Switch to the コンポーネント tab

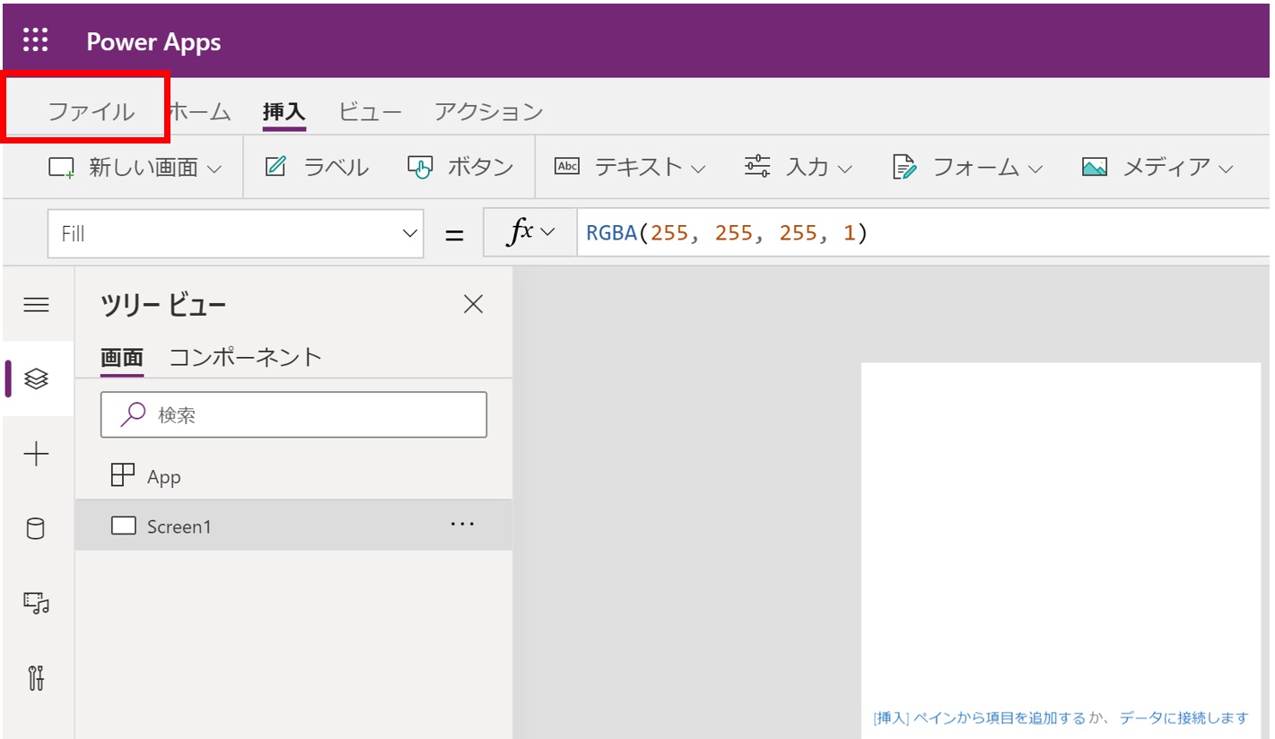tap(245, 357)
